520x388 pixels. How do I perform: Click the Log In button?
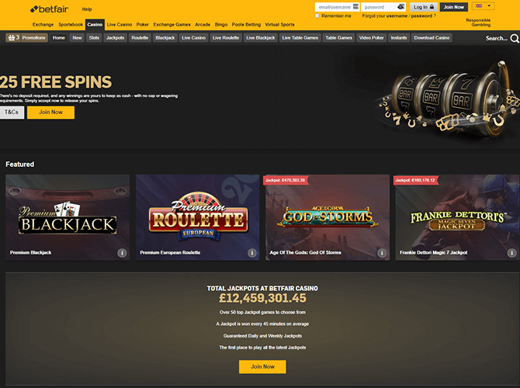424,7
